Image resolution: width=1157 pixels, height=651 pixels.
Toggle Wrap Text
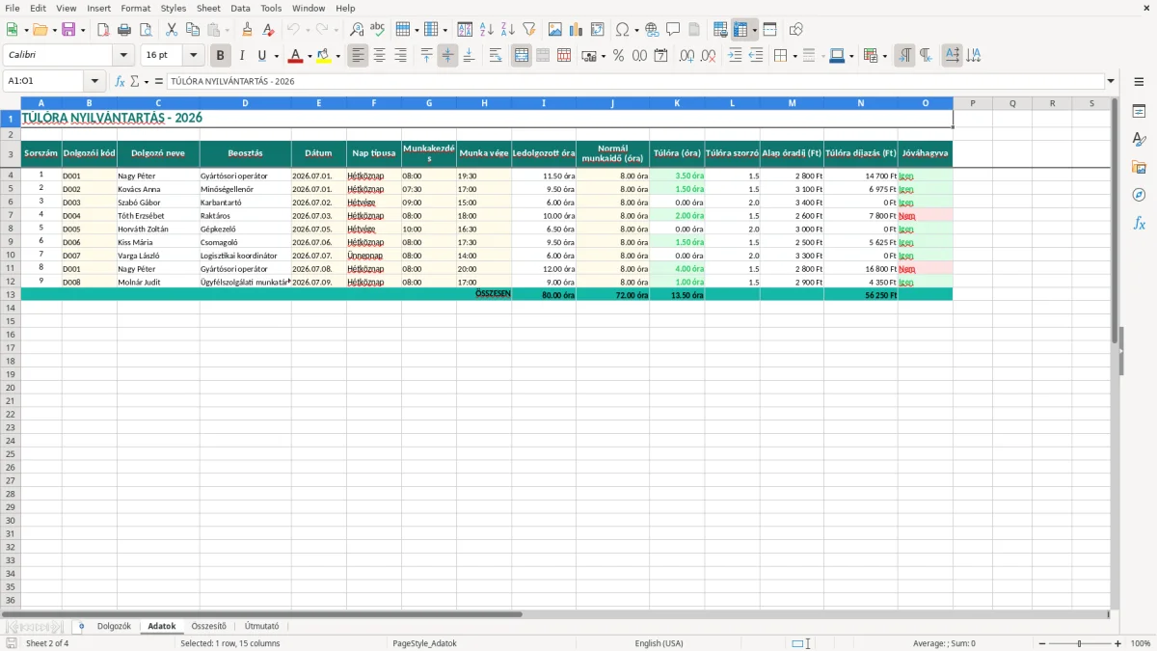(x=496, y=56)
